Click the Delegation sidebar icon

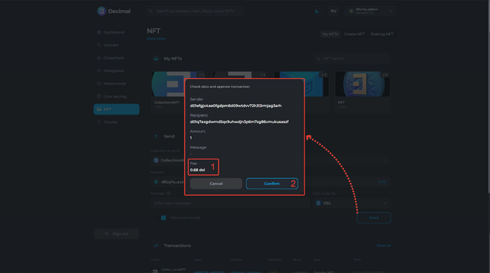[x=99, y=71]
